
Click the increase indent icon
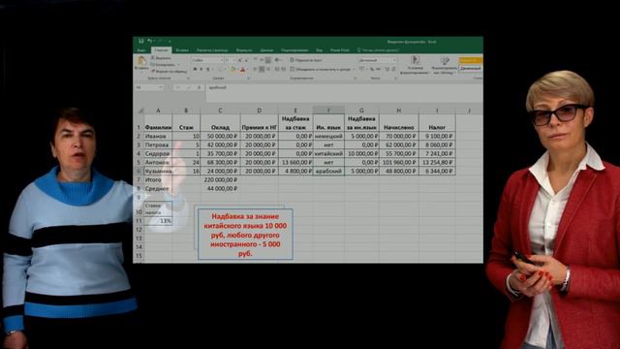tap(284, 69)
